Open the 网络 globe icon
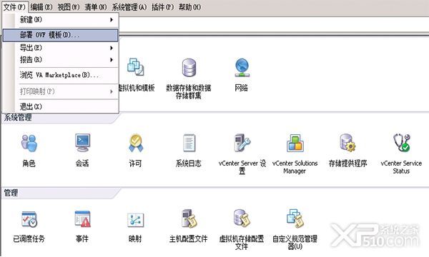Viewport: 429px width, 257px height. point(242,67)
